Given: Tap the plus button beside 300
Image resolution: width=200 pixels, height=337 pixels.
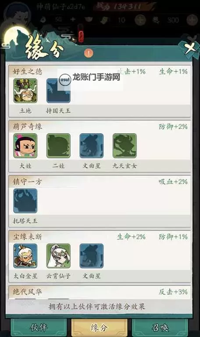Looking at the screenshot, I should pyautogui.click(x=192, y=20).
